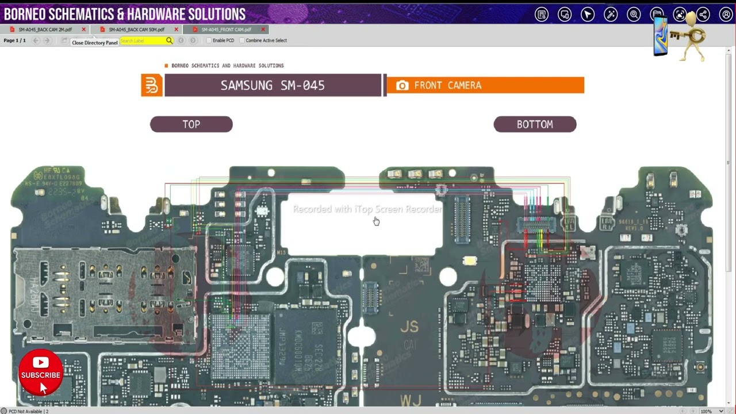Click the Borneo logo next to SAMSUNG SM-045
This screenshot has width=736, height=414.
(x=152, y=85)
